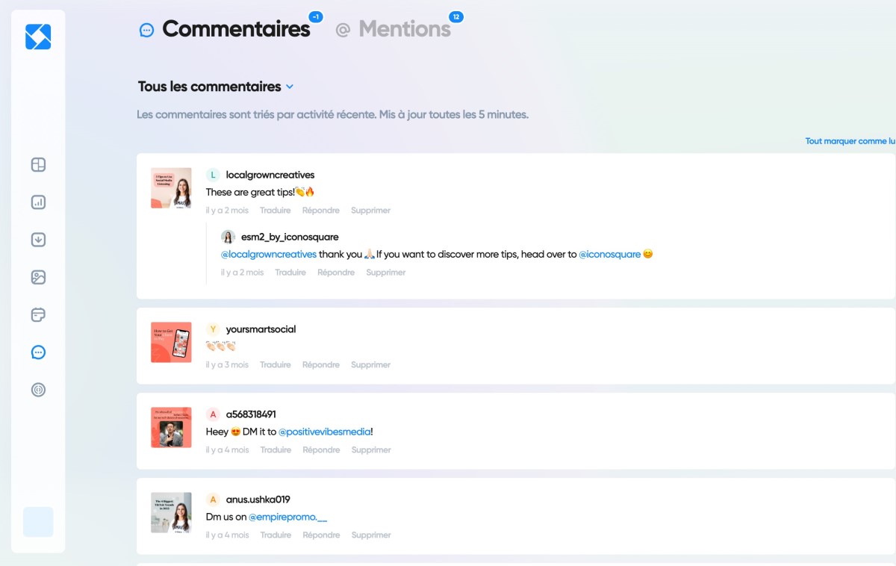Click the Iconosquare logo in sidebar
Viewport: 896px width, 566px height.
click(38, 37)
